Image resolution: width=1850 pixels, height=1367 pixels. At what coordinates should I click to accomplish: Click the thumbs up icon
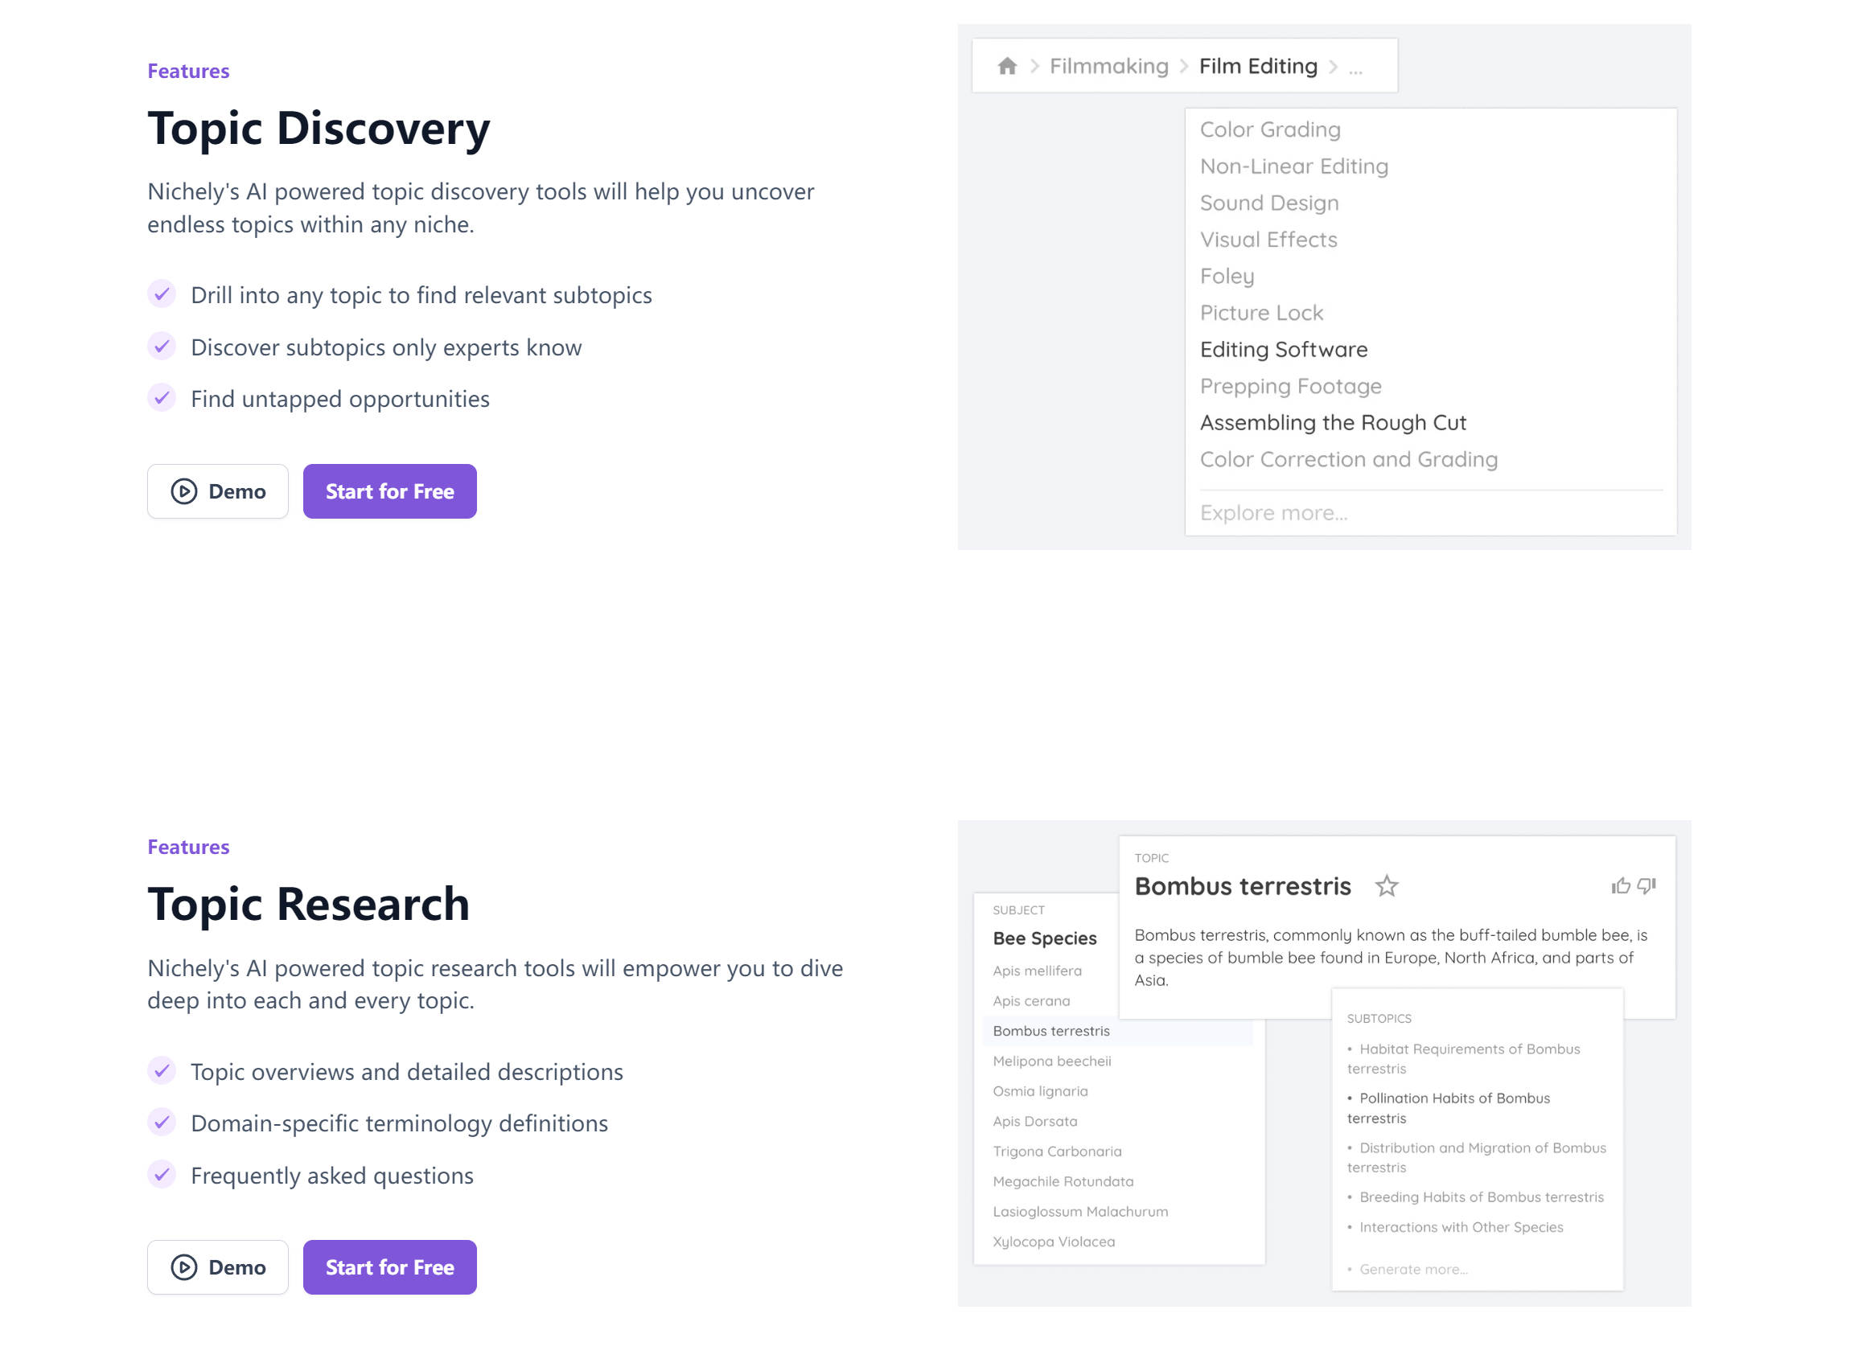pos(1621,886)
